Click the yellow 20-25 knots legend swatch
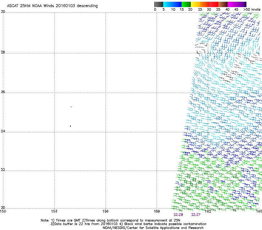Screen dimensions: 262x230 195,4
